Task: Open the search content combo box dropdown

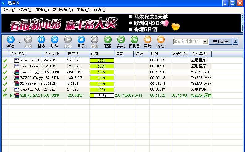Action: point(205,41)
